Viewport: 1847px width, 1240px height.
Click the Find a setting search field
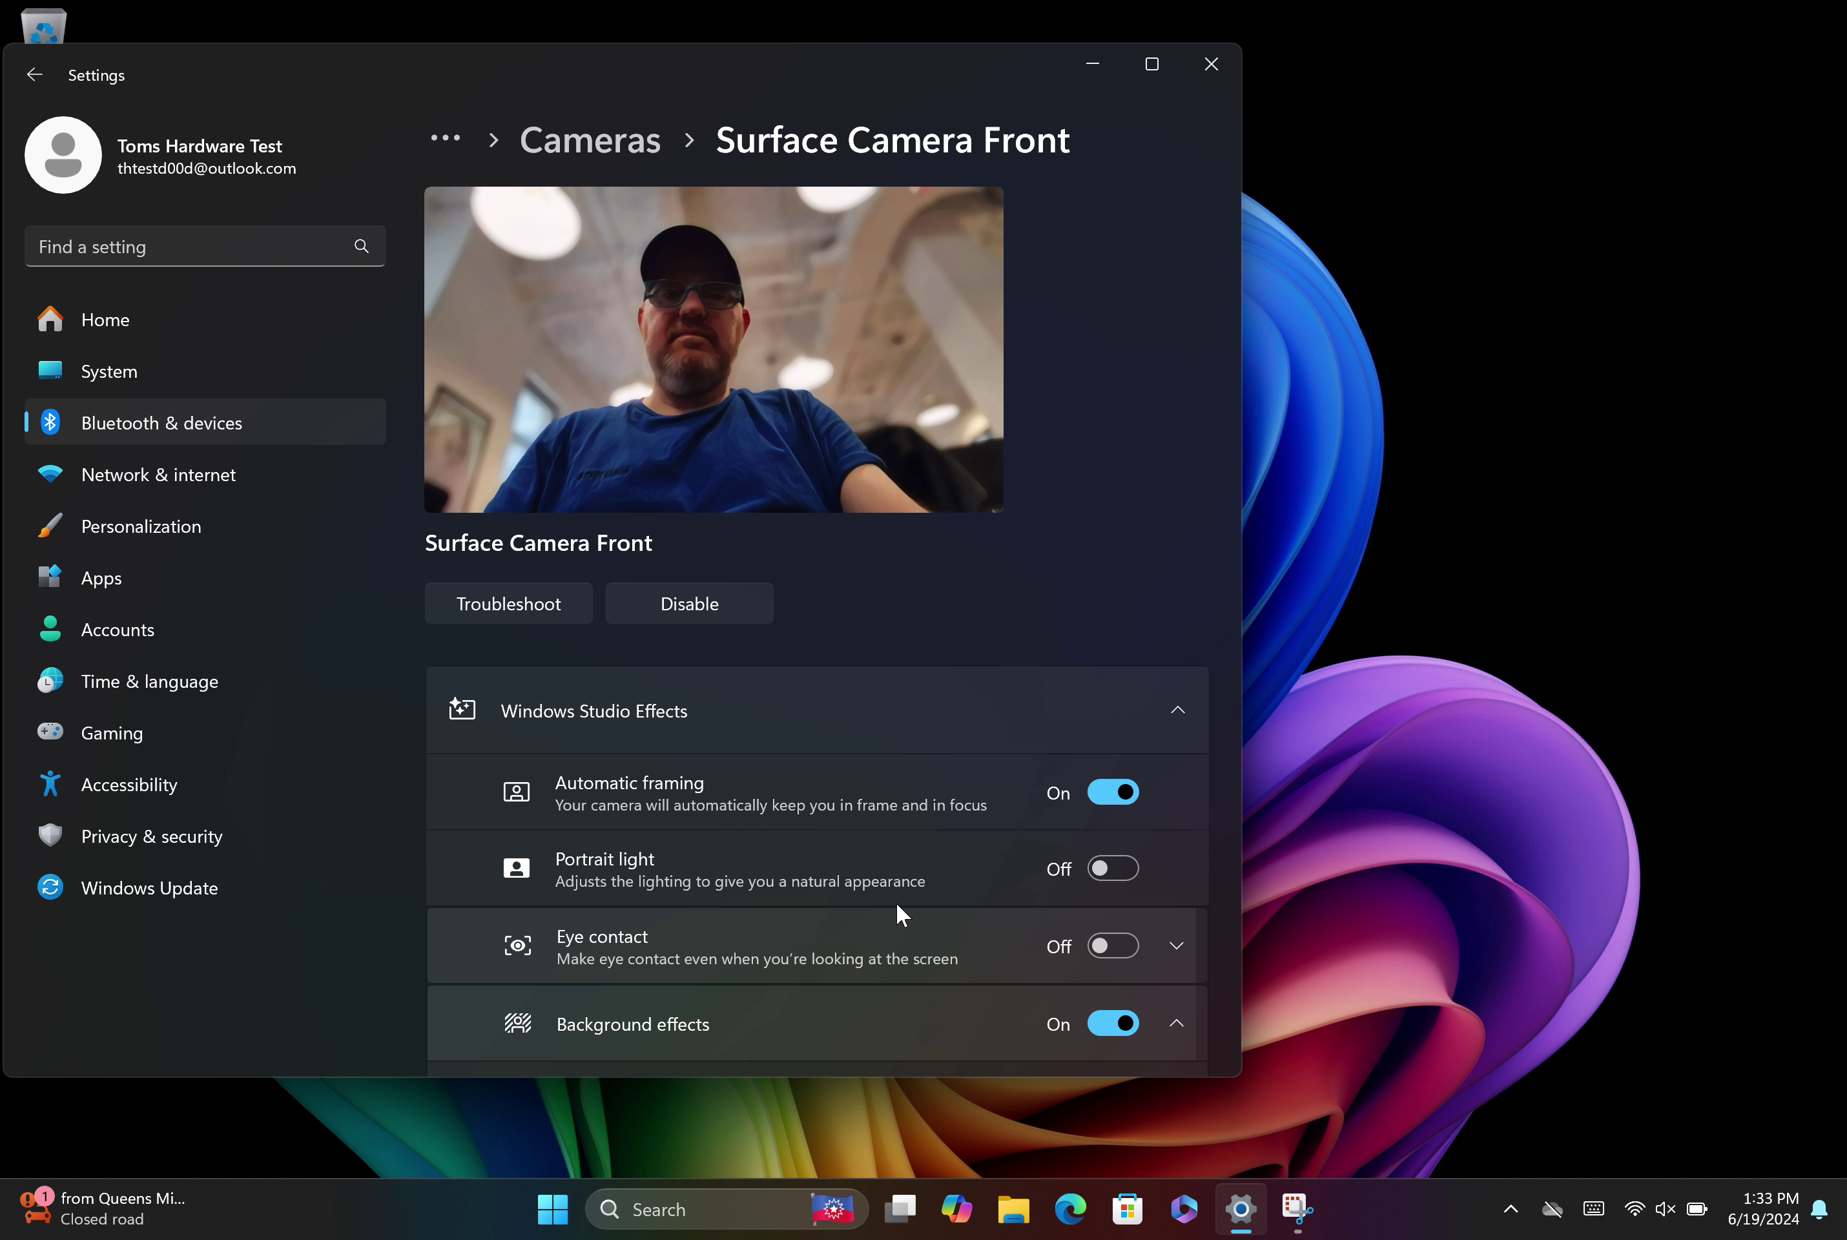point(190,246)
